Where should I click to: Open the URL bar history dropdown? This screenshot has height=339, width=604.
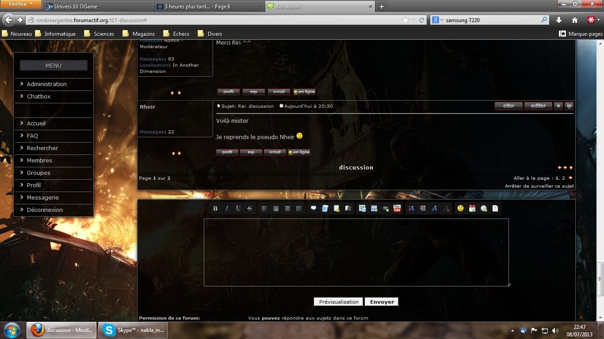(414, 20)
